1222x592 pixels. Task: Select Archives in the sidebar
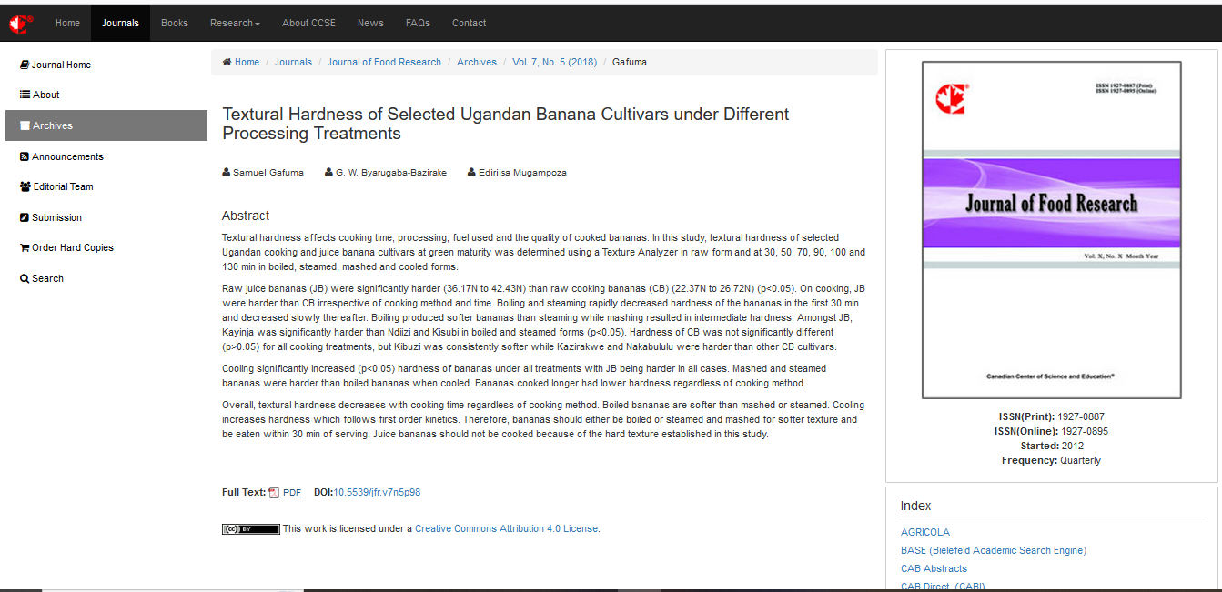106,125
